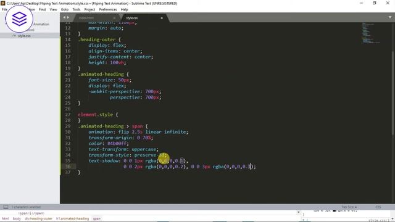
Task: Close the inactive tab left of style.css
Action: (x=114, y=18)
